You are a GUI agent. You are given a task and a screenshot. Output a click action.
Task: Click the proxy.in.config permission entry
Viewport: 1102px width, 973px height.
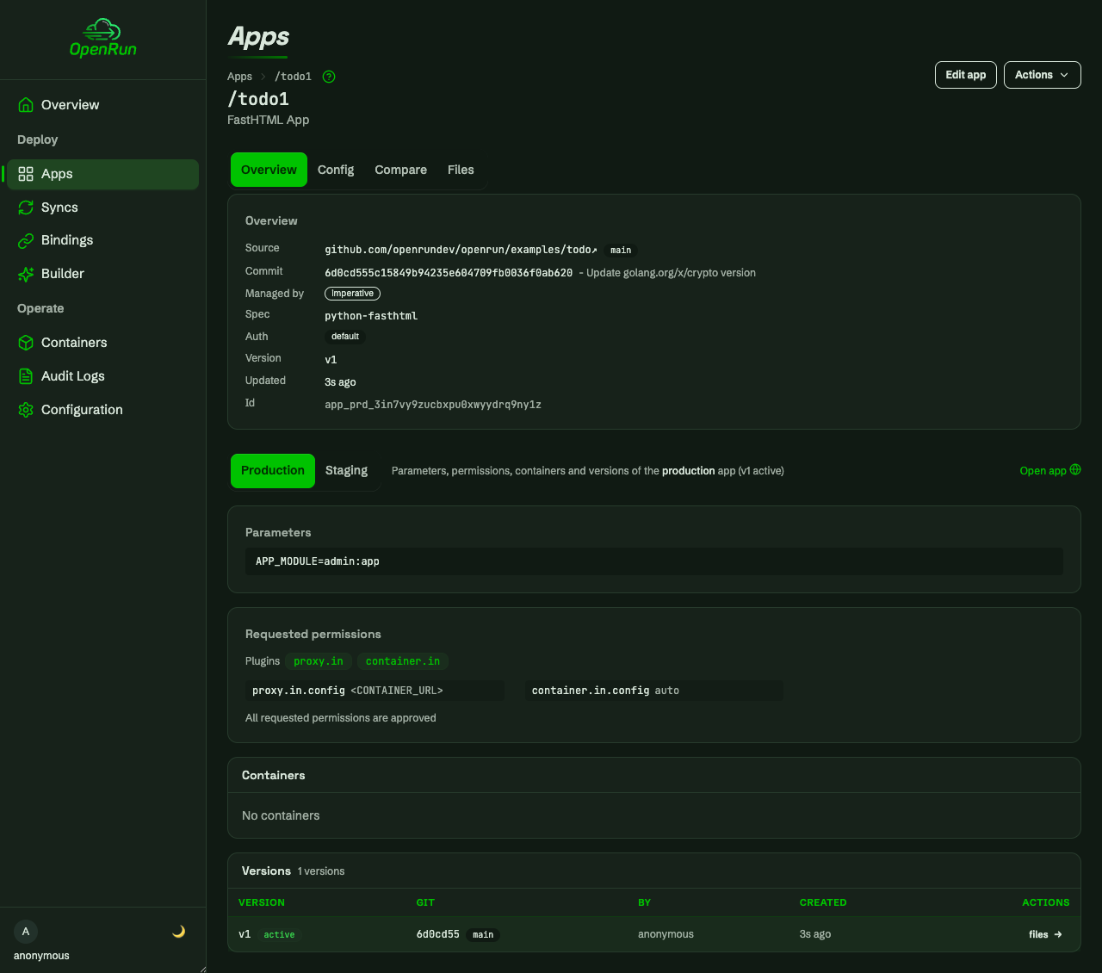375,691
